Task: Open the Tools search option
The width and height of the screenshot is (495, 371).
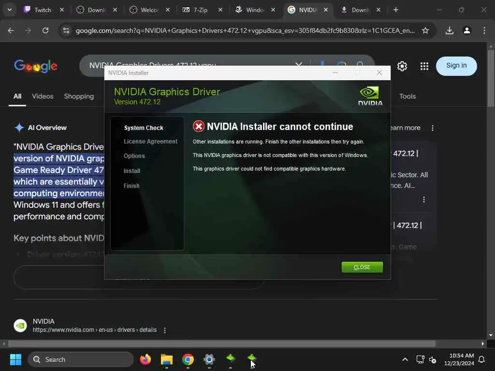Action: tap(407, 97)
